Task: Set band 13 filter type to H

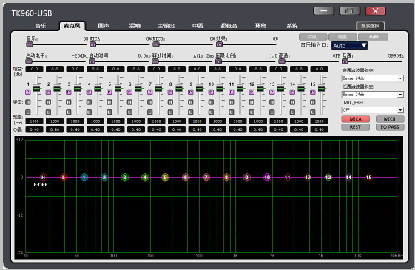Action: (x=272, y=102)
